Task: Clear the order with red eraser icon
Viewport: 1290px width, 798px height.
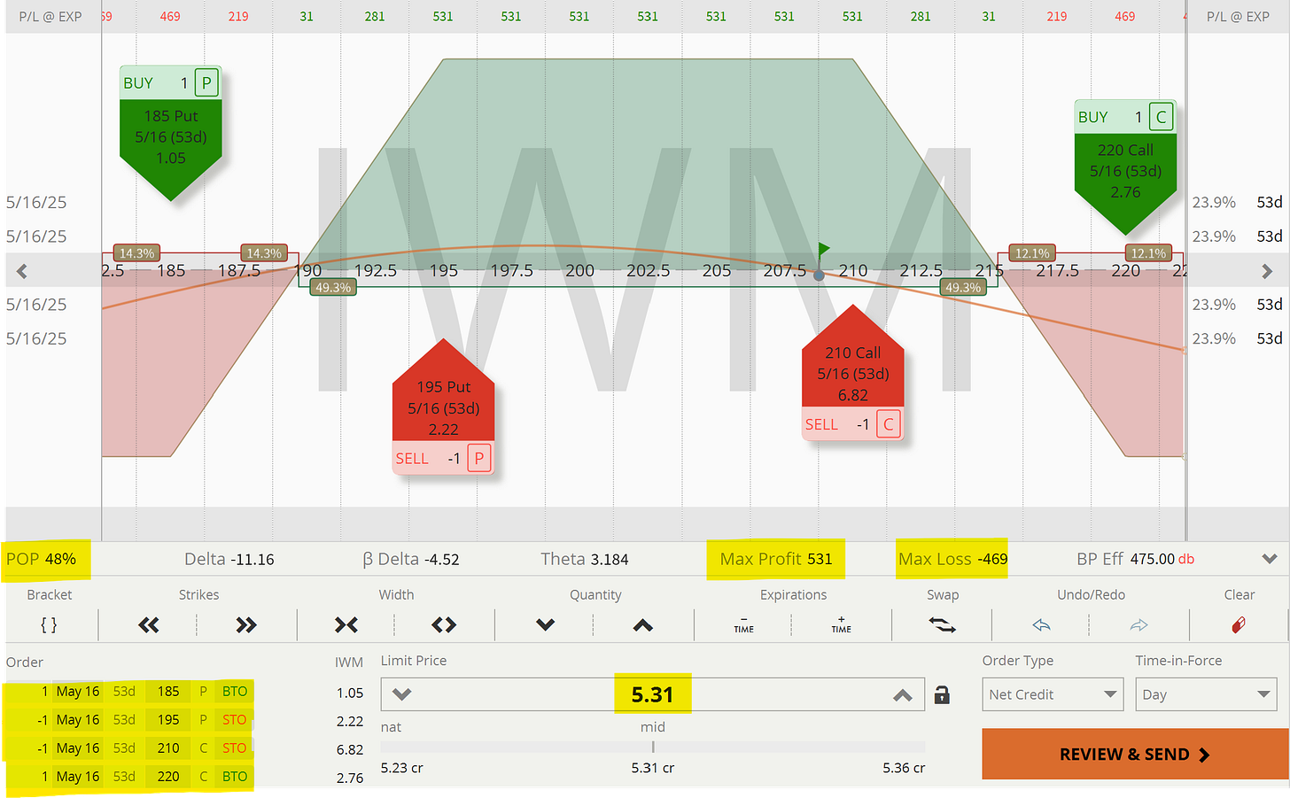Action: point(1239,625)
